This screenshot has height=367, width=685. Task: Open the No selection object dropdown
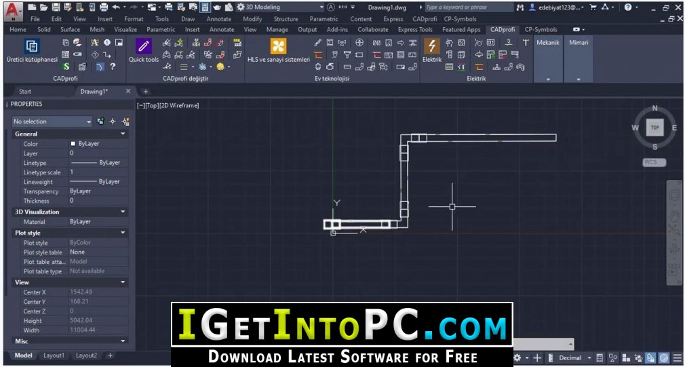pyautogui.click(x=52, y=121)
